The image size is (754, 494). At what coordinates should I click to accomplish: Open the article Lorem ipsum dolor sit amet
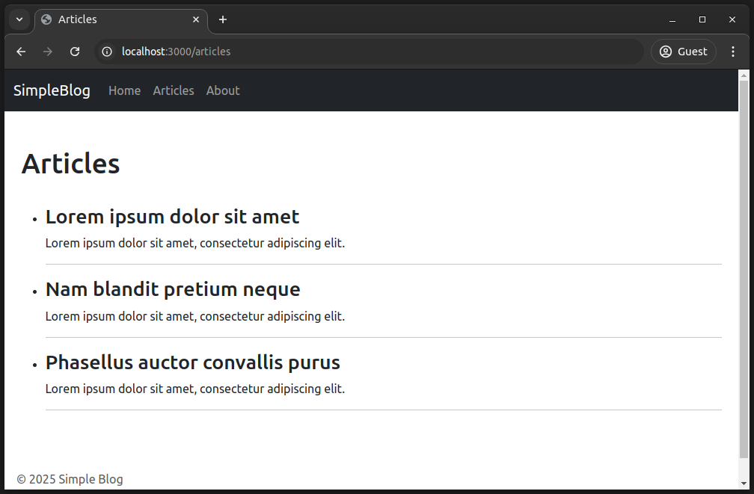click(x=172, y=217)
